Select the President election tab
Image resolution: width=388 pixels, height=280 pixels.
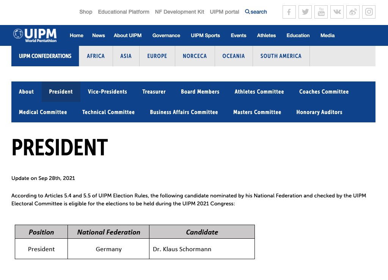(x=61, y=92)
